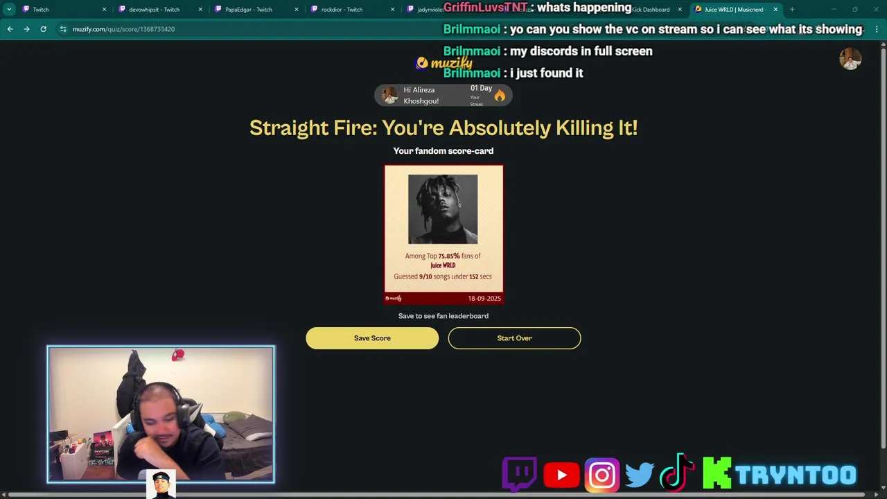View site information icon beside URL

coord(63,29)
